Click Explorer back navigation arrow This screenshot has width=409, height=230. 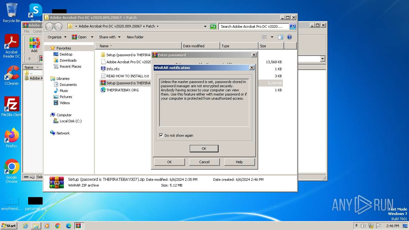click(50, 27)
